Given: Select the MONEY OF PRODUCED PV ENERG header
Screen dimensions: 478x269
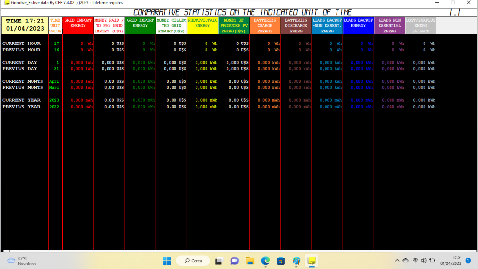Looking at the screenshot, I should (234, 25).
